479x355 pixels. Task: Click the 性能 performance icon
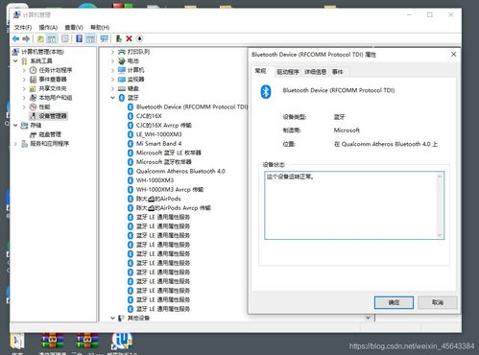pyautogui.click(x=33, y=106)
